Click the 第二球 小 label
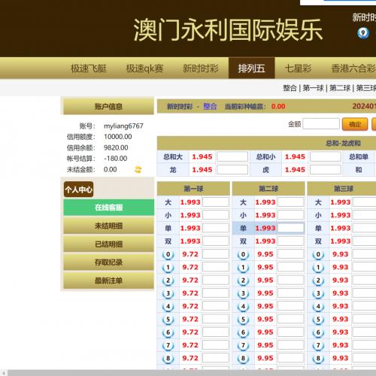376x376 pixels. (243, 215)
